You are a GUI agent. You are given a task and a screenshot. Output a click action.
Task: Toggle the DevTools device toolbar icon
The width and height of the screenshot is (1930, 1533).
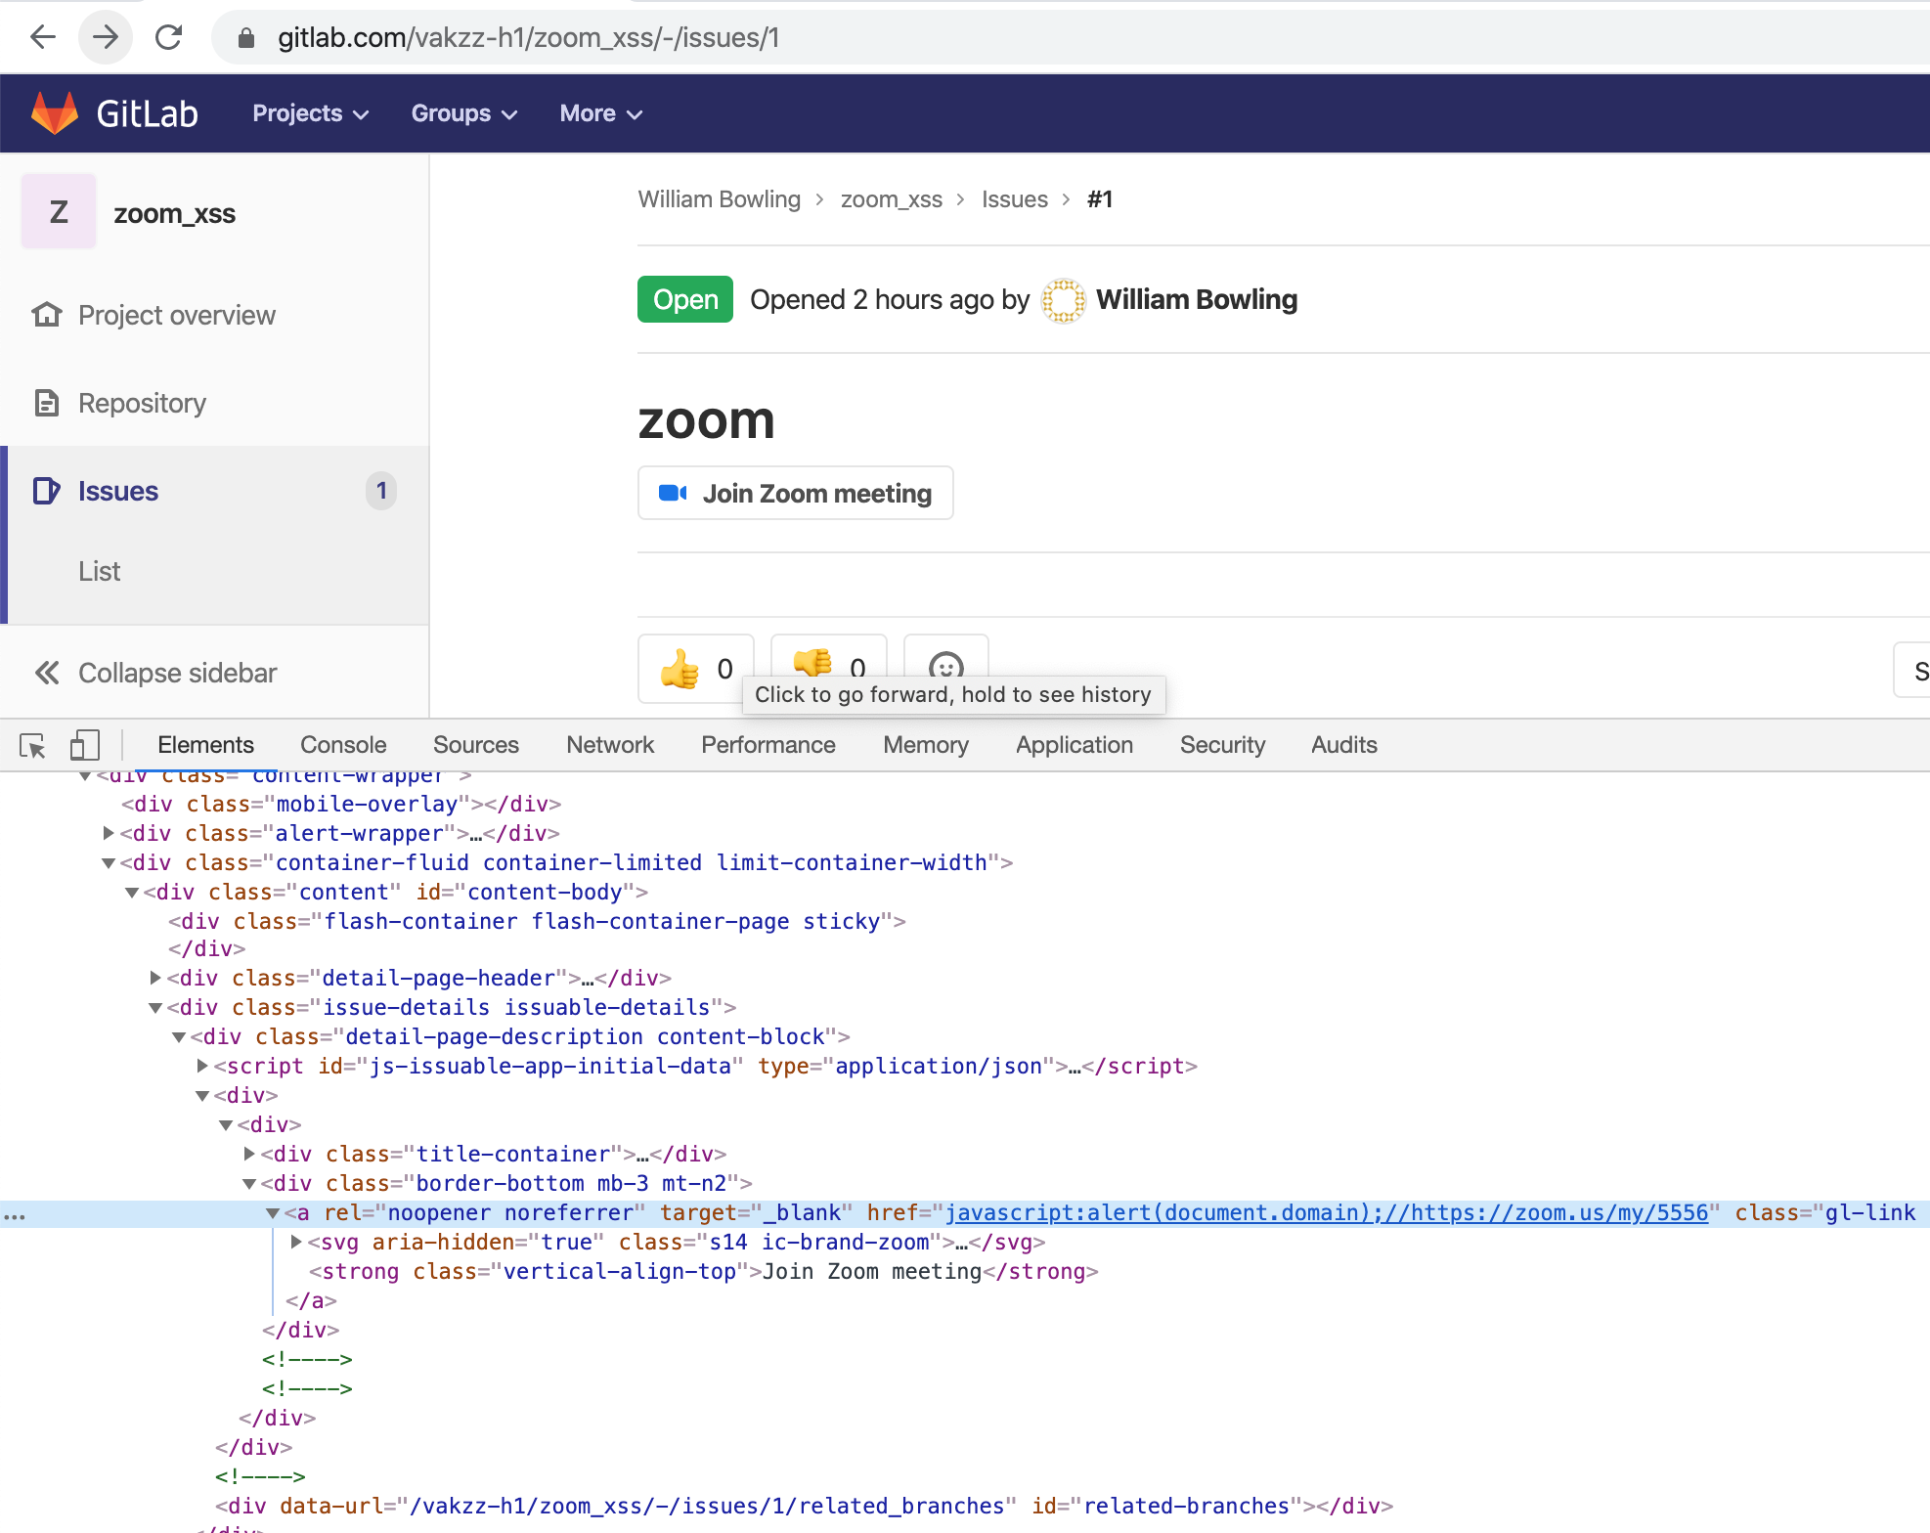pos(85,745)
